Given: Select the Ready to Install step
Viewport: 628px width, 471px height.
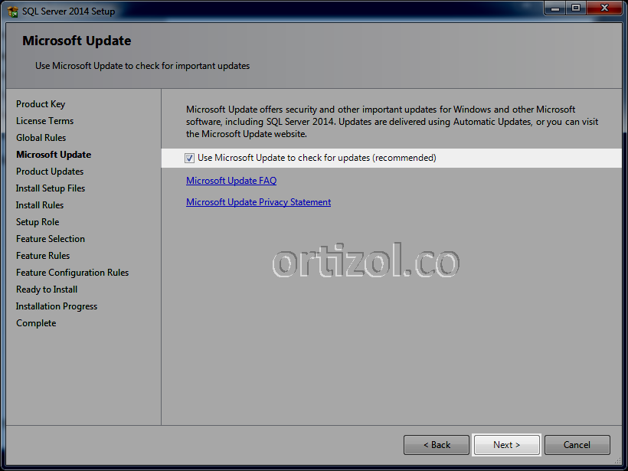Looking at the screenshot, I should [47, 289].
